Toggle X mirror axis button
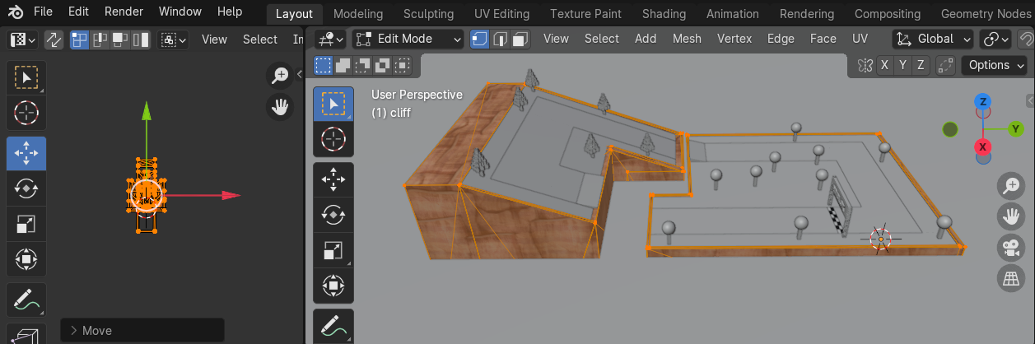The width and height of the screenshot is (1035, 344). click(884, 65)
